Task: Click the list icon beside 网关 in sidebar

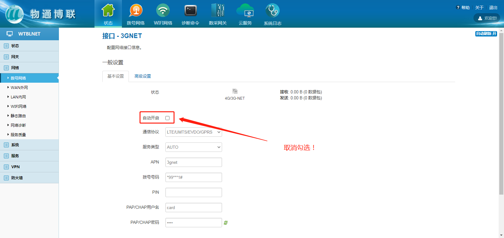Action: tap(6, 57)
